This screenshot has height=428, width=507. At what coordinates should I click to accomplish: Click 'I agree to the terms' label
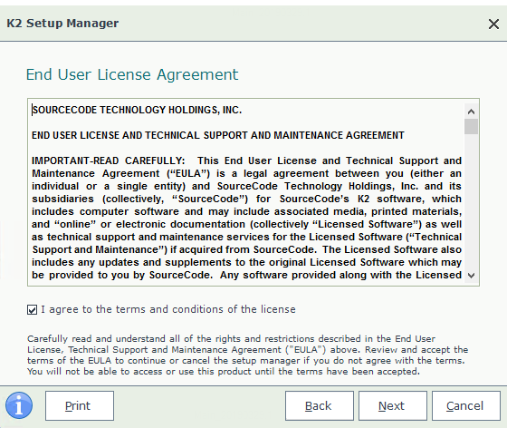168,309
